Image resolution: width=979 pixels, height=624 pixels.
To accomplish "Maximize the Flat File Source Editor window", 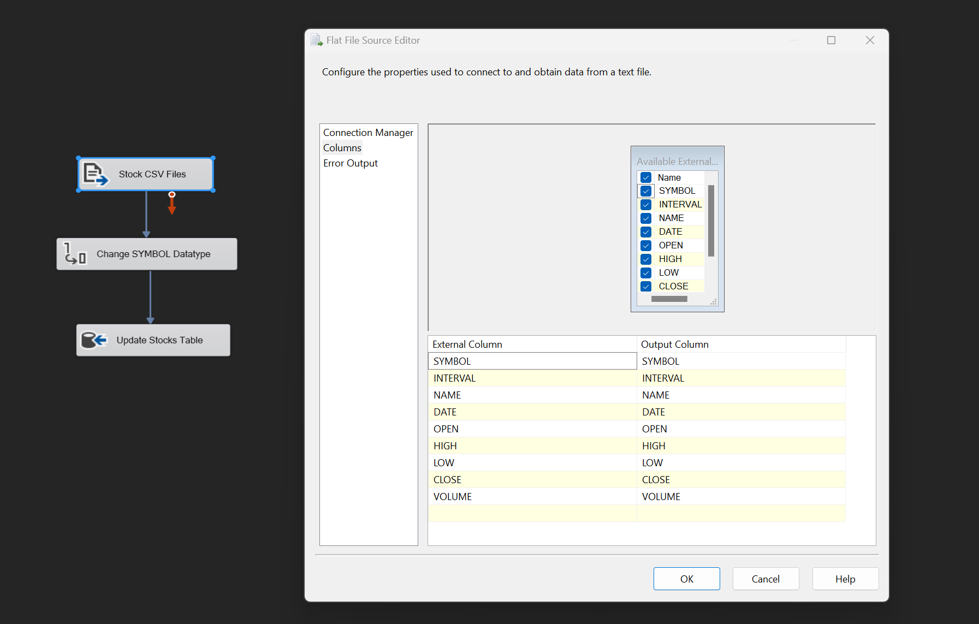I will 831,40.
